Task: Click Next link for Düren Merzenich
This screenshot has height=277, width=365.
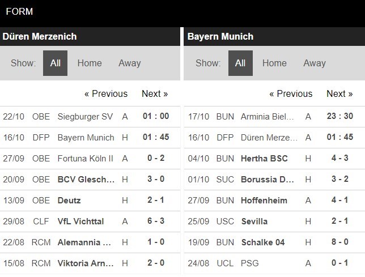Action: coord(155,93)
